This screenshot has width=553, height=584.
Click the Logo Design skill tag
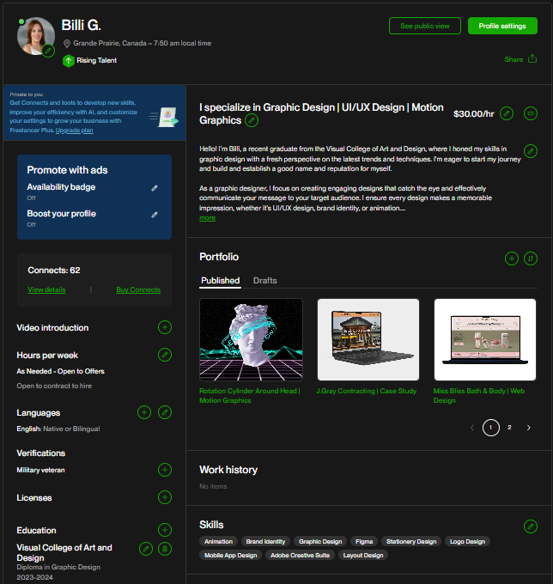(x=468, y=542)
